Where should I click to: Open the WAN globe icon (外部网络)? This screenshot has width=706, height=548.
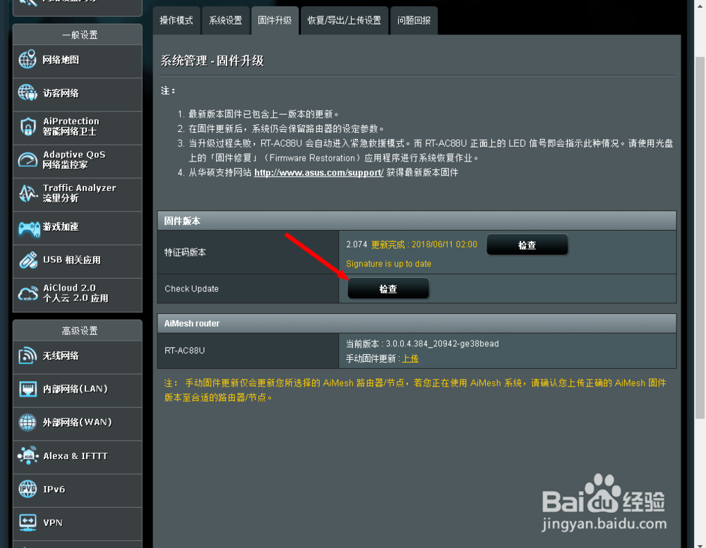pos(28,422)
